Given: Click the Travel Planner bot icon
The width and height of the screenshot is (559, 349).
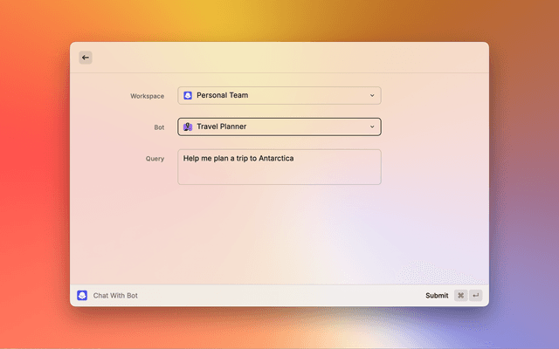Looking at the screenshot, I should click(188, 127).
